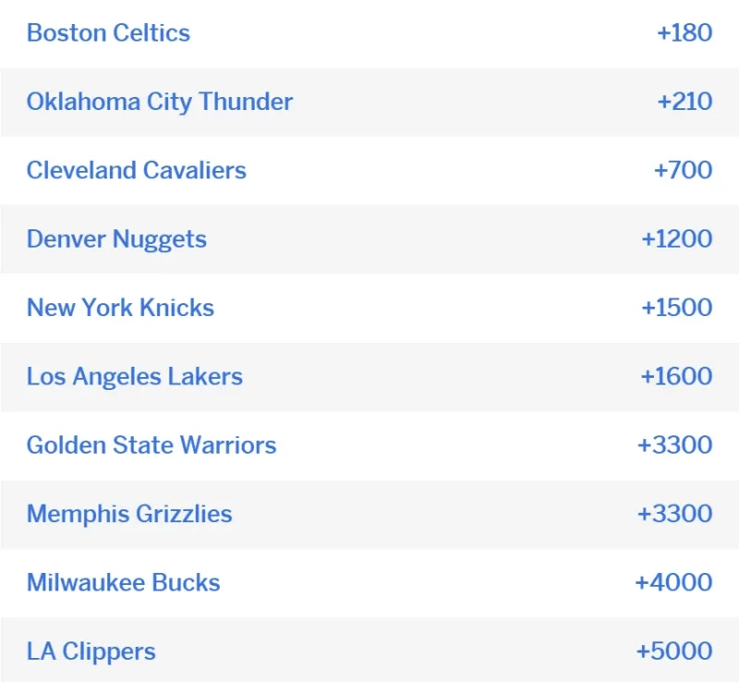Choose the +1200 odds value
The image size is (739, 682).
coord(677,238)
